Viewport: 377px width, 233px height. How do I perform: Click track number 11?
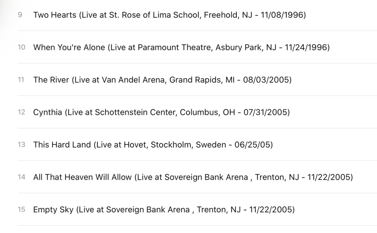pyautogui.click(x=21, y=80)
